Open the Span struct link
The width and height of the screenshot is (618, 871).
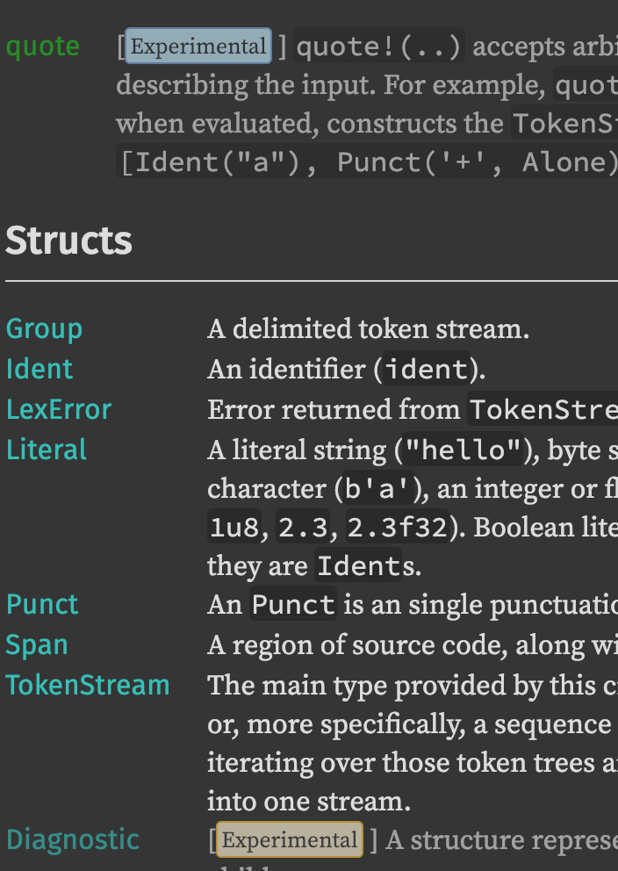coord(37,645)
